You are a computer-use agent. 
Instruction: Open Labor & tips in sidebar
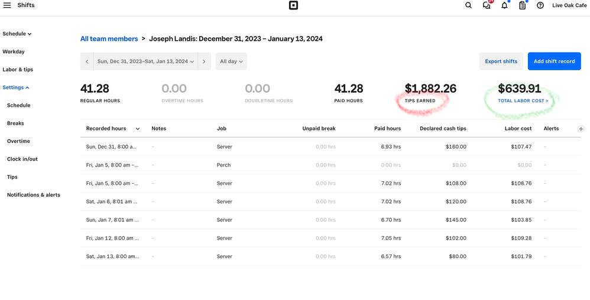[18, 70]
